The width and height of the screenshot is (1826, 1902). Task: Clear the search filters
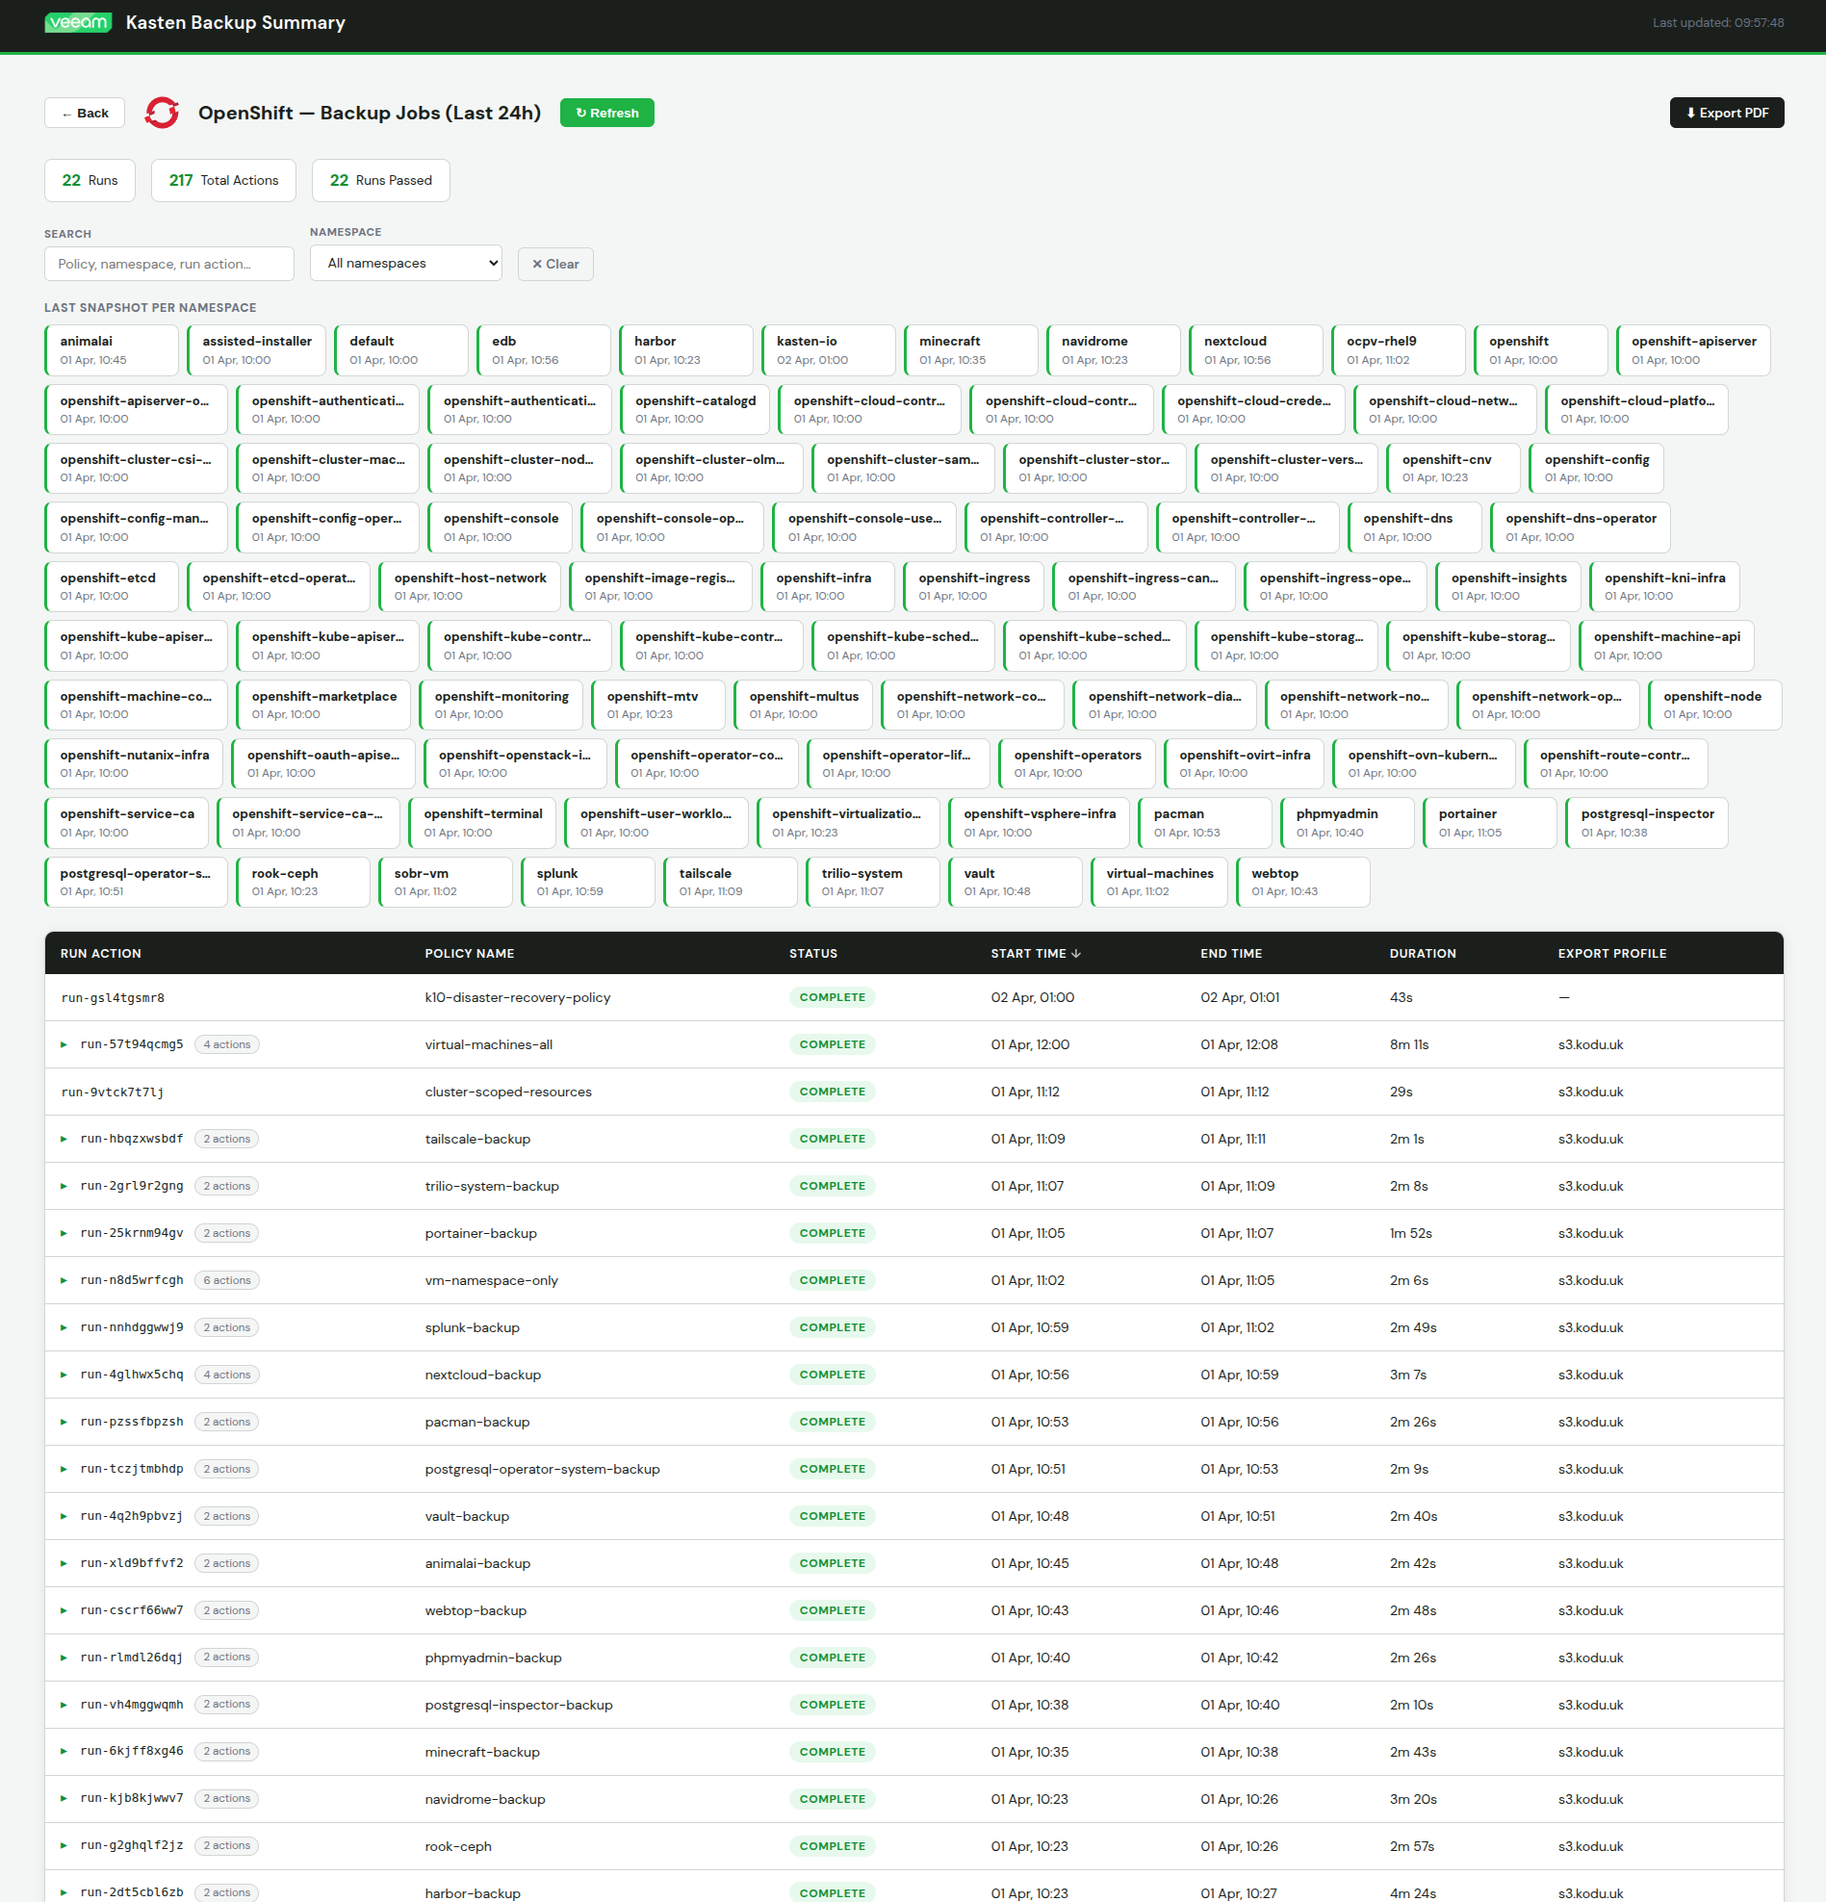(x=555, y=264)
